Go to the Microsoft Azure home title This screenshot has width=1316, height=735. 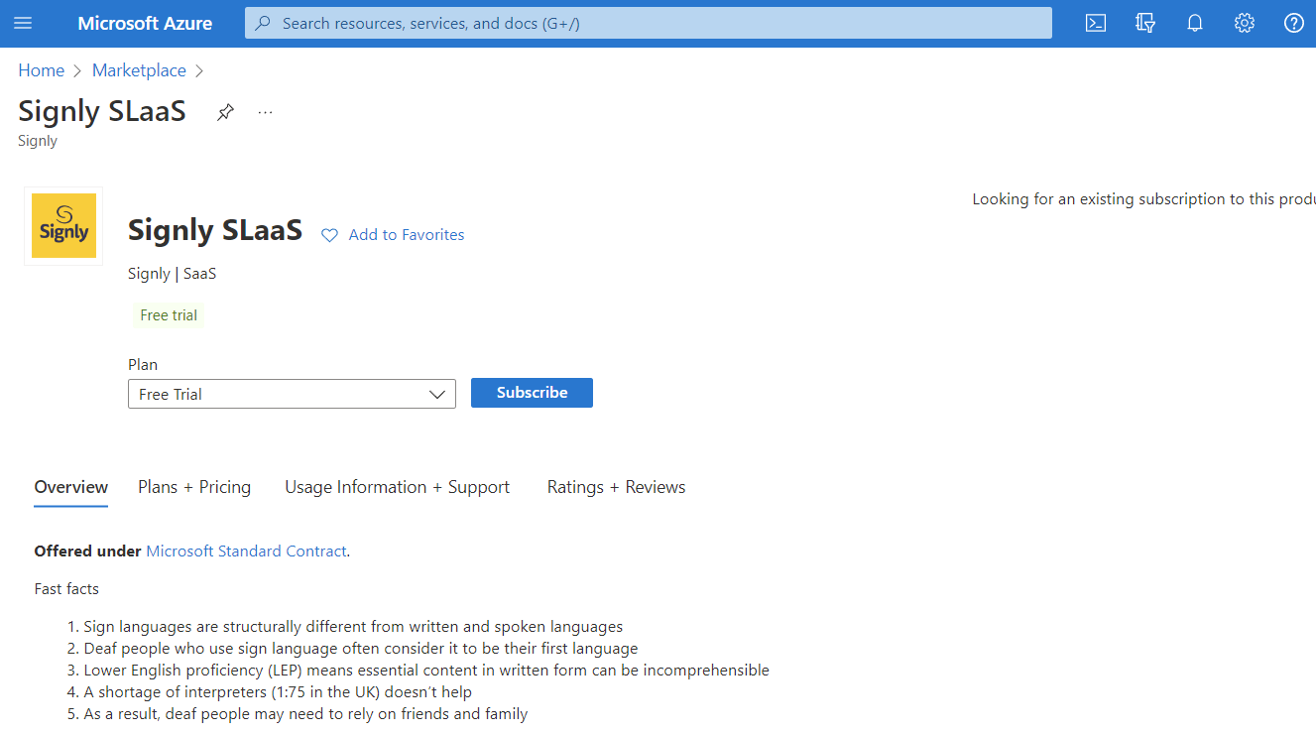click(x=145, y=23)
